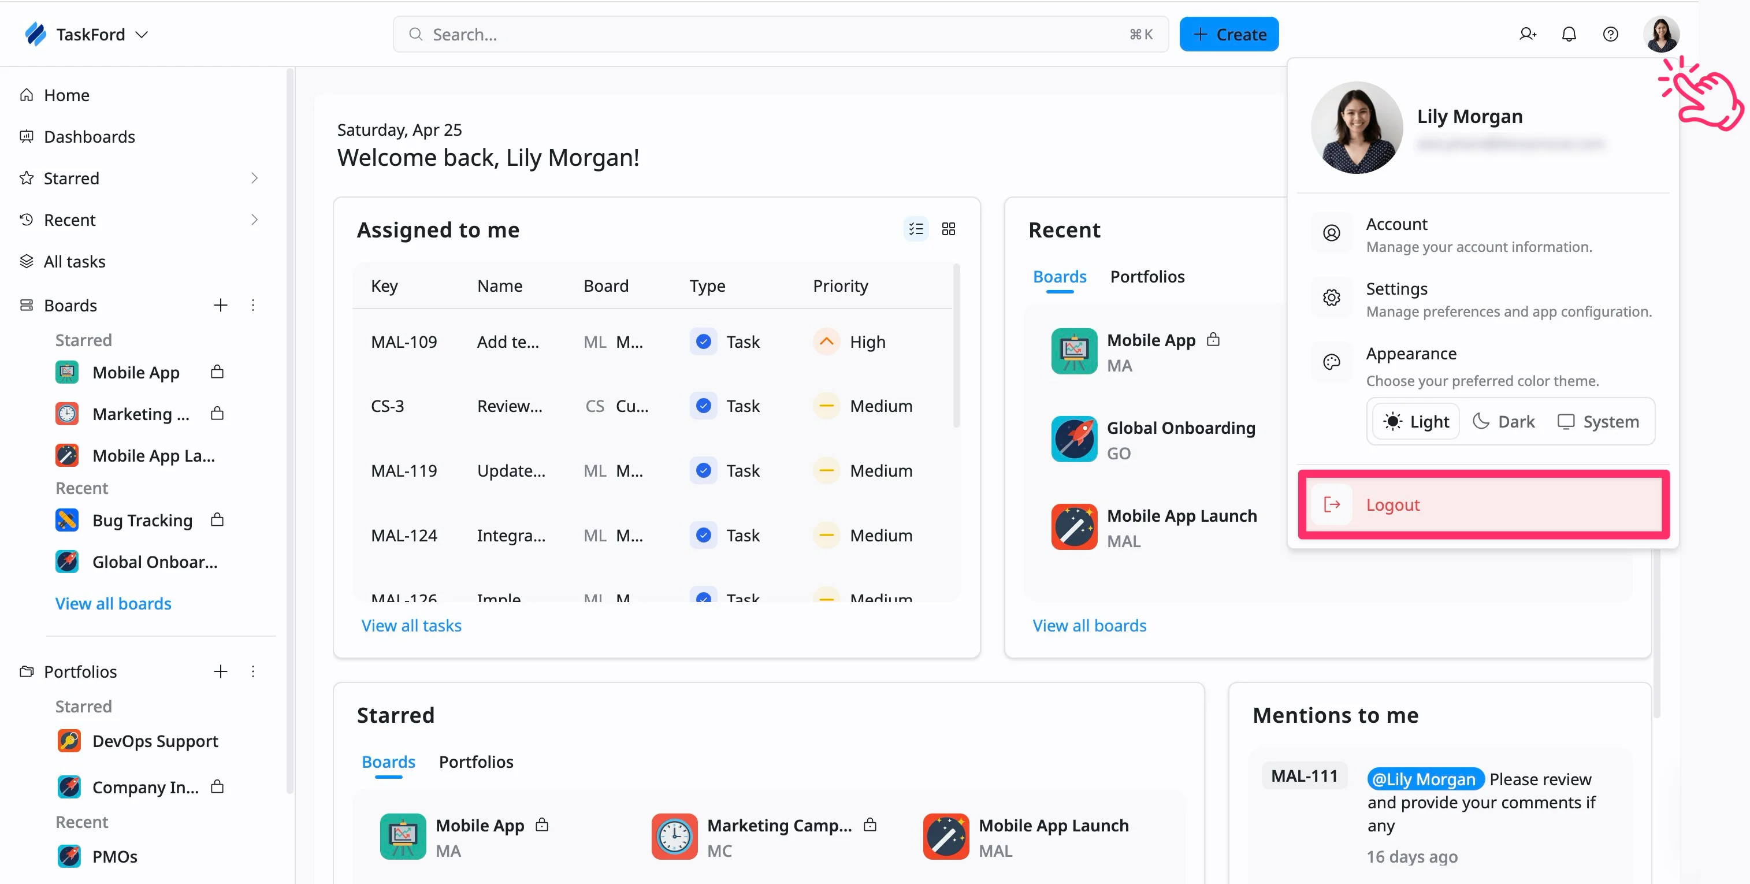Switch Assigned to me to list view
This screenshot has height=884, width=1750.
tap(916, 229)
